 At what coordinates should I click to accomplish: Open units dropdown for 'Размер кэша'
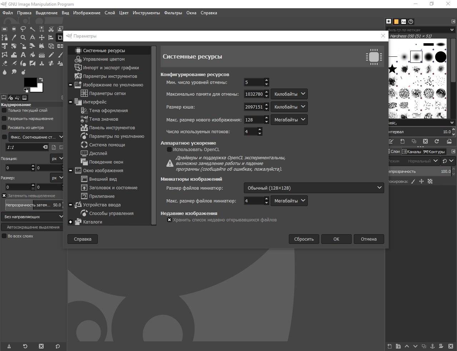289,107
